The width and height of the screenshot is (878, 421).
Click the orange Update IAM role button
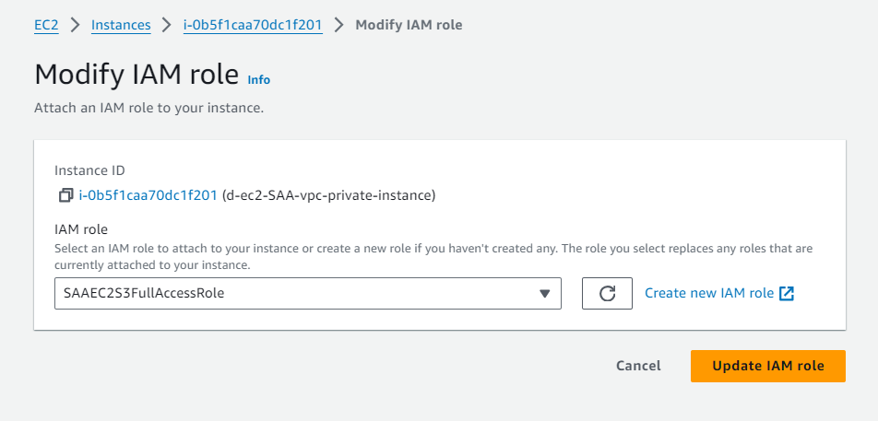pyautogui.click(x=767, y=366)
